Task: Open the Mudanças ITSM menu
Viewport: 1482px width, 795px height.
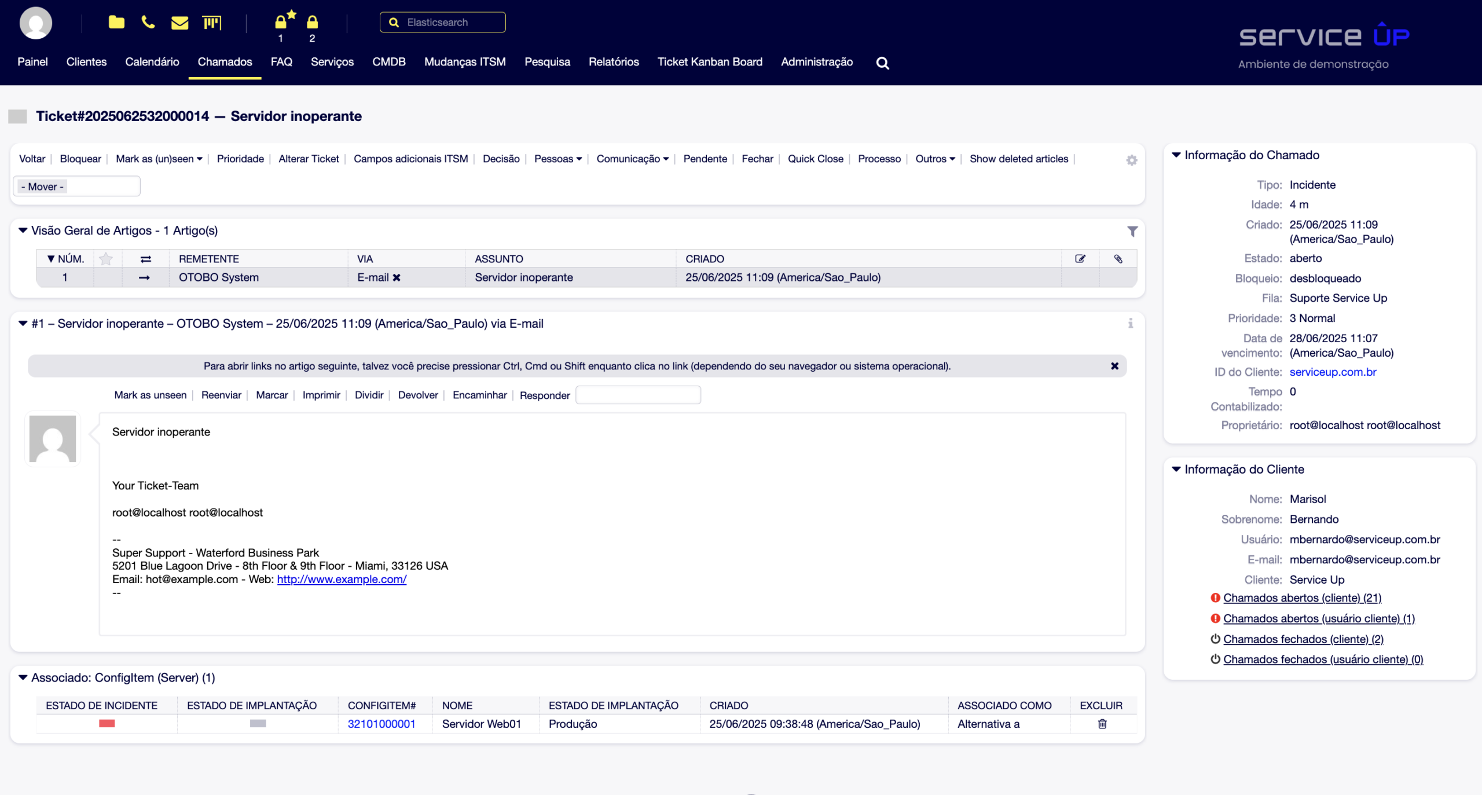Action: (x=465, y=62)
